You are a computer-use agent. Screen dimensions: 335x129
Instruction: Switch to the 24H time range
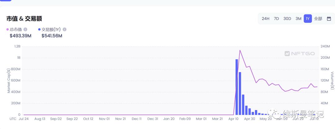(x=266, y=19)
